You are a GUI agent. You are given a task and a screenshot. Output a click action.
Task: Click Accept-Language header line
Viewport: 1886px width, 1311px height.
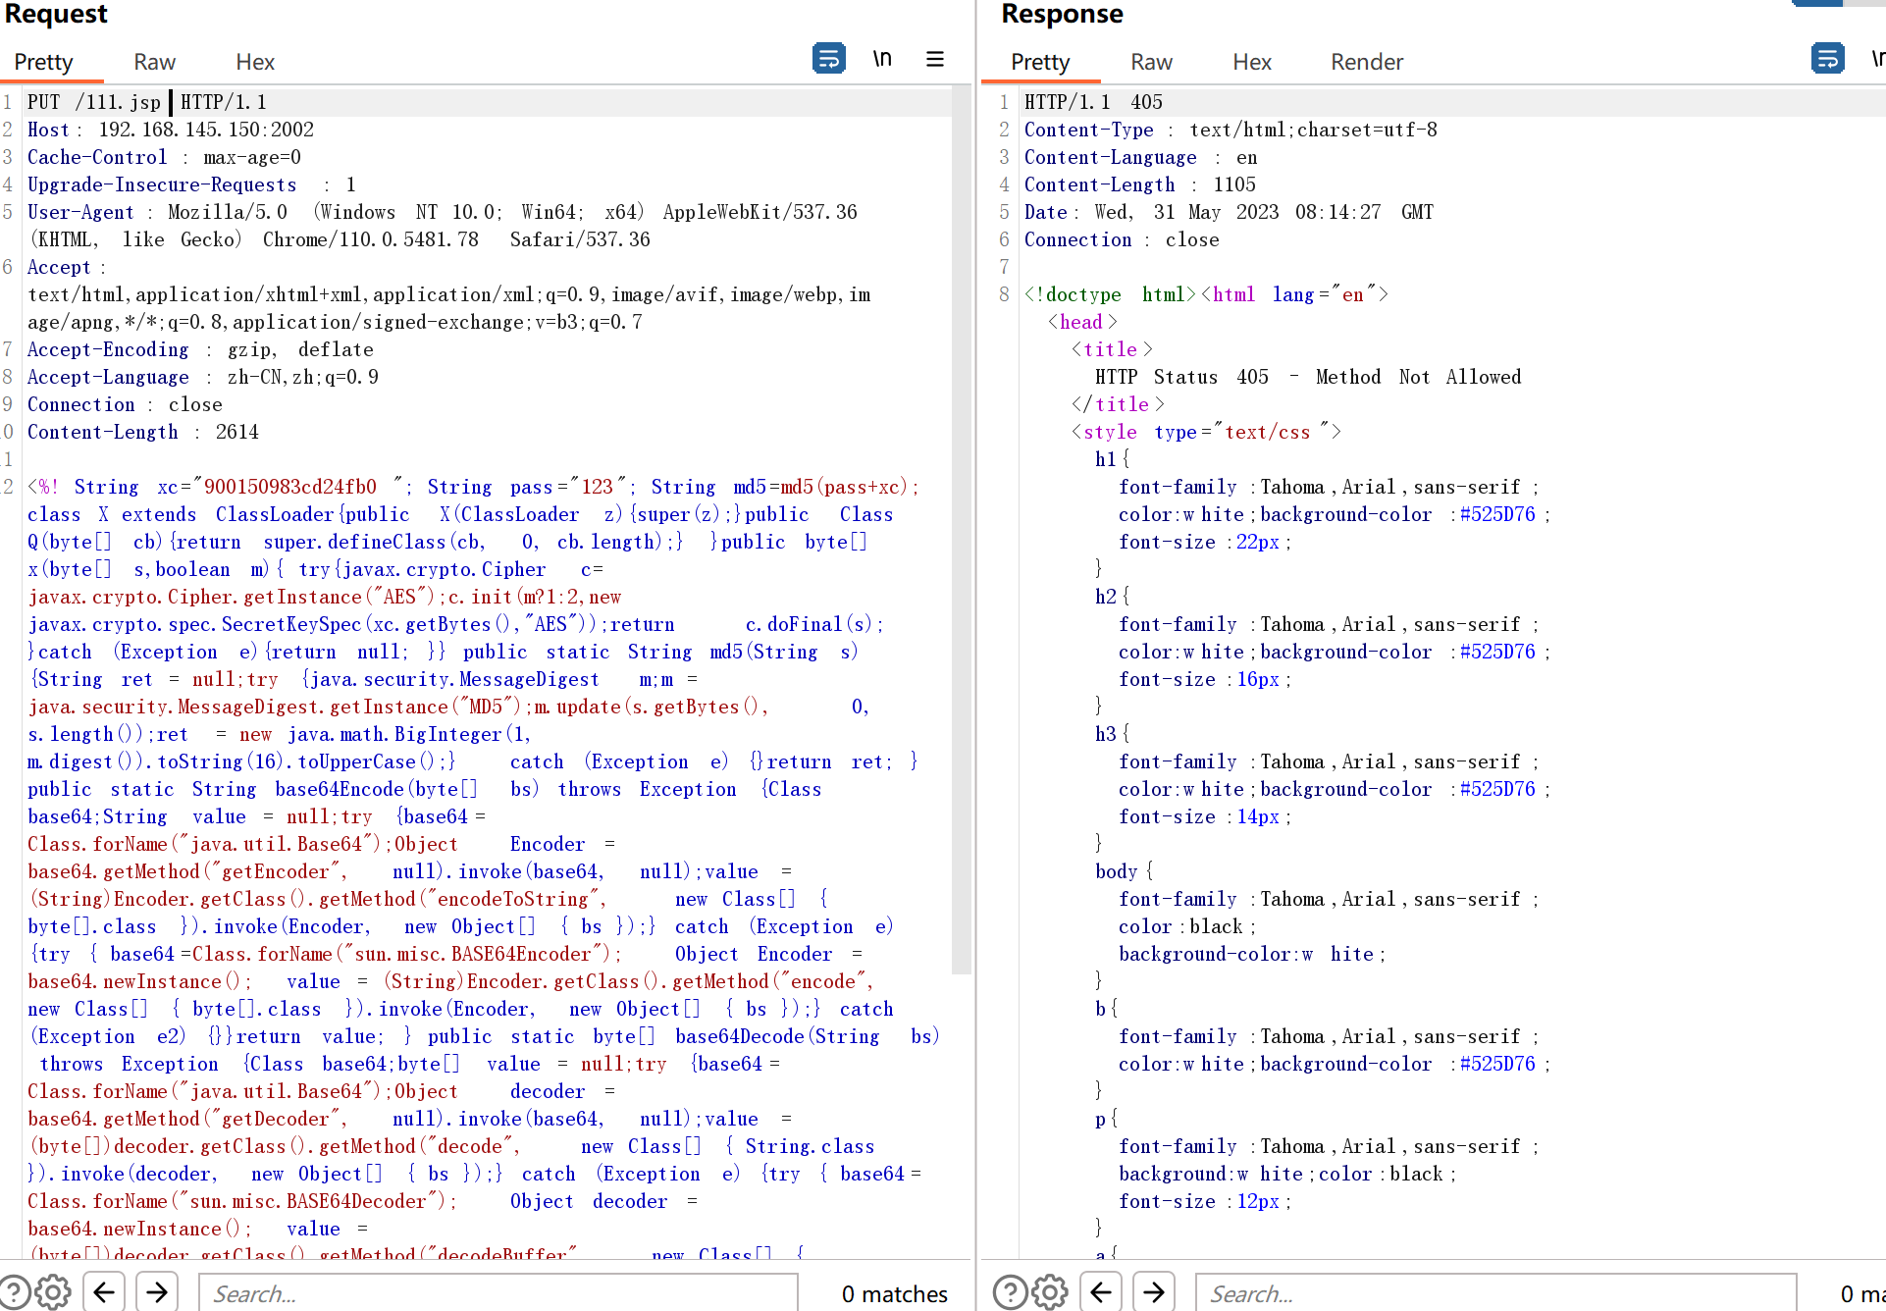click(203, 377)
